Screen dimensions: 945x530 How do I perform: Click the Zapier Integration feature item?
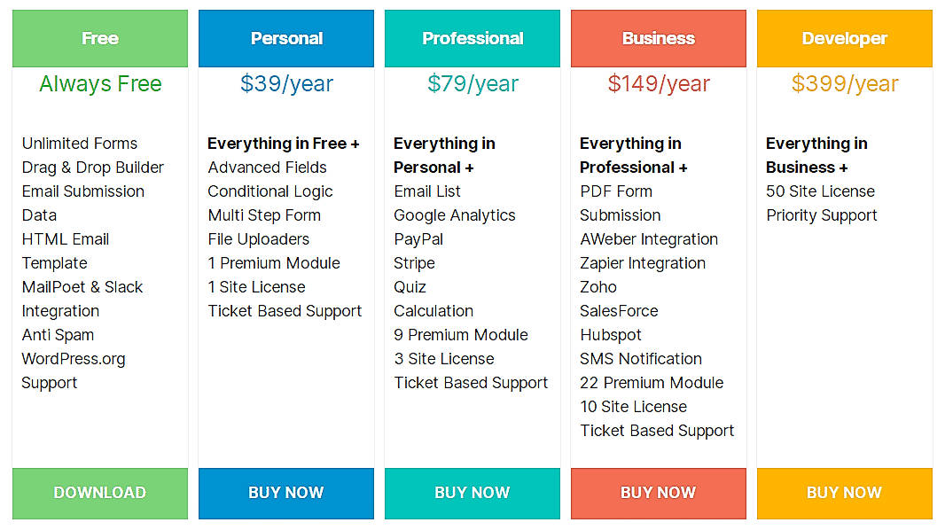[642, 262]
